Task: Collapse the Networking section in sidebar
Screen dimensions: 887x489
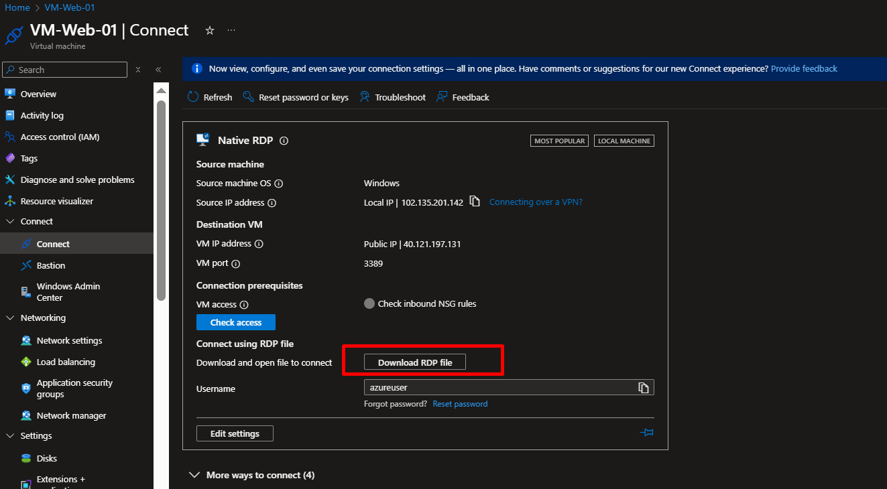Action: 10,318
